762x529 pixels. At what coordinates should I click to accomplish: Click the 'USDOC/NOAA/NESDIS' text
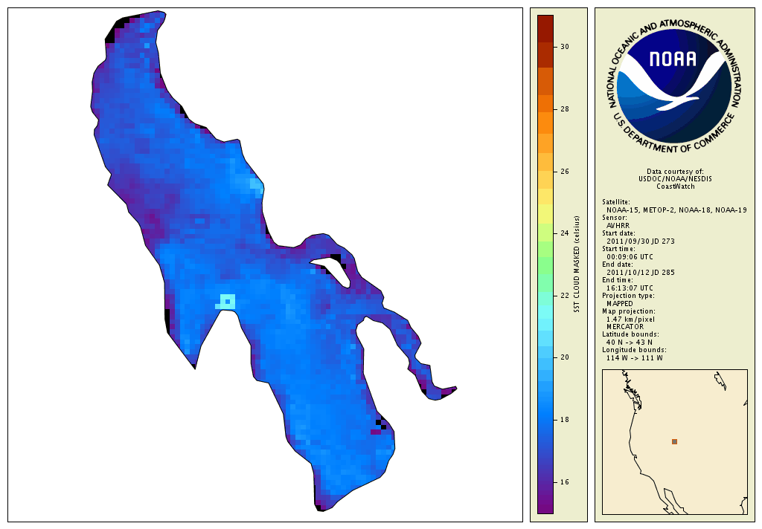click(675, 179)
